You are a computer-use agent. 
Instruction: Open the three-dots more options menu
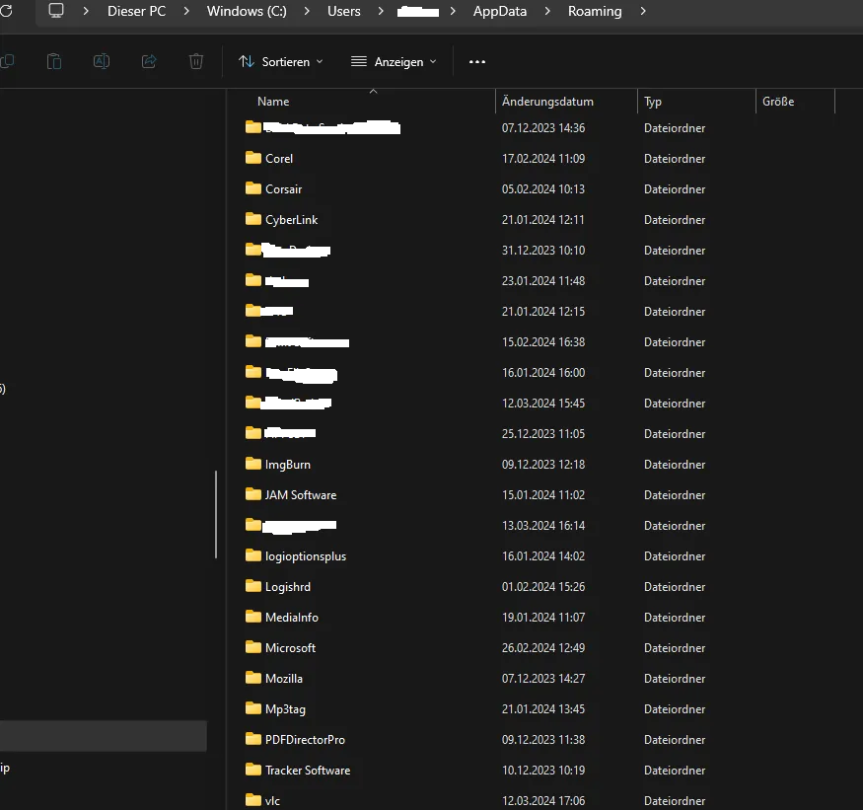tap(477, 62)
